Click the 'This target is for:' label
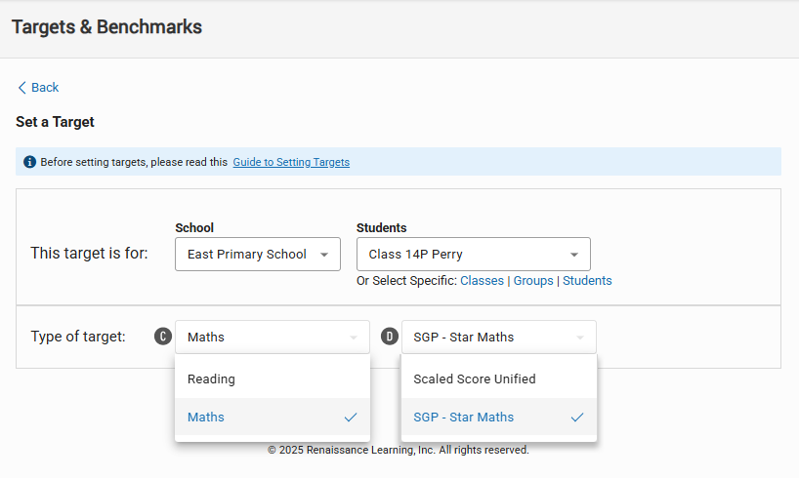 (89, 253)
